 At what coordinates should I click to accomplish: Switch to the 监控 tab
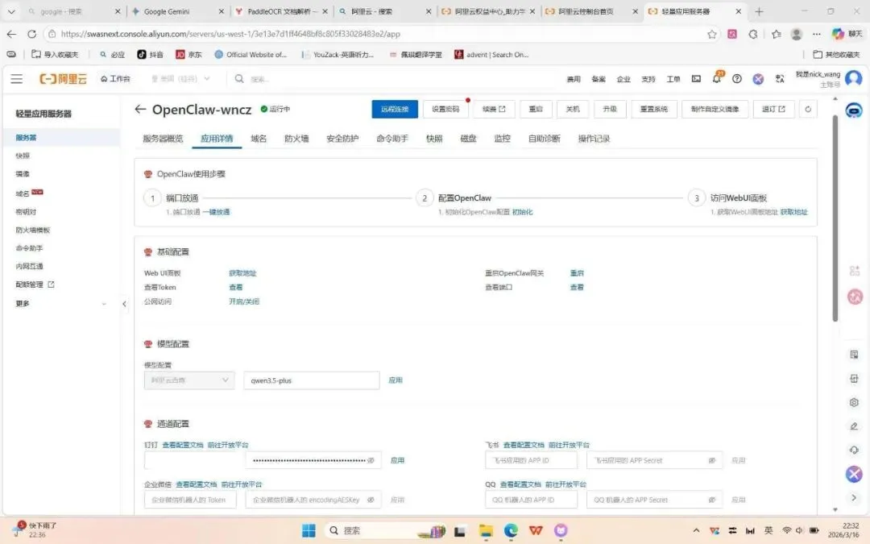pos(502,139)
